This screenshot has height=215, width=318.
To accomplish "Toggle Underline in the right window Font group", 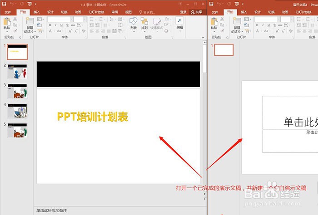I will click(x=269, y=25).
